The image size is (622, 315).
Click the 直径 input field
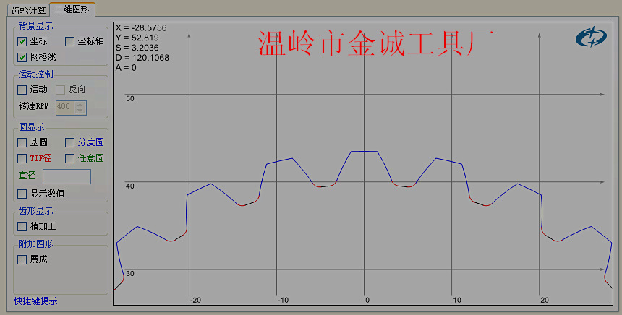click(x=67, y=176)
